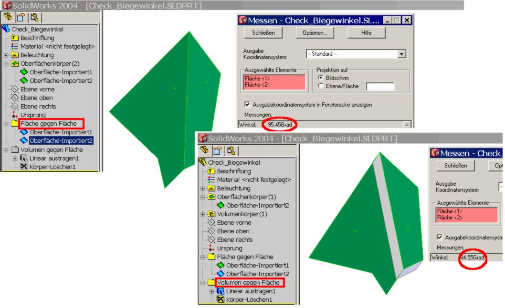The height and width of the screenshot is (308, 505).
Task: Select Fläche <1> in 95.45Grad Messen list
Action: [257, 79]
